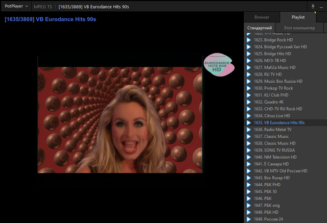Select playlist entry 1625. Bridge Hits HD
The width and height of the screenshot is (327, 223).
[x=286, y=54]
